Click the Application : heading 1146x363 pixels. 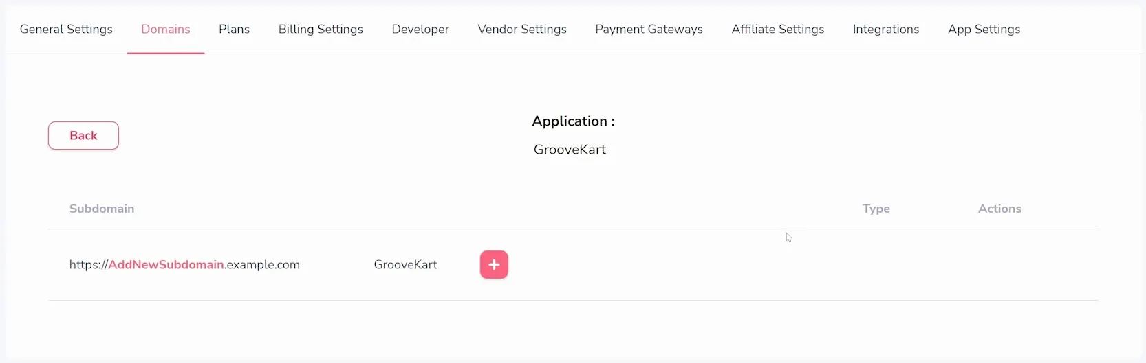point(573,121)
